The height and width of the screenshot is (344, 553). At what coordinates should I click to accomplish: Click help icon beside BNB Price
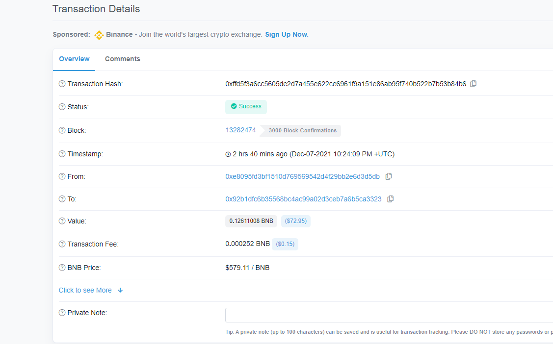click(x=62, y=268)
